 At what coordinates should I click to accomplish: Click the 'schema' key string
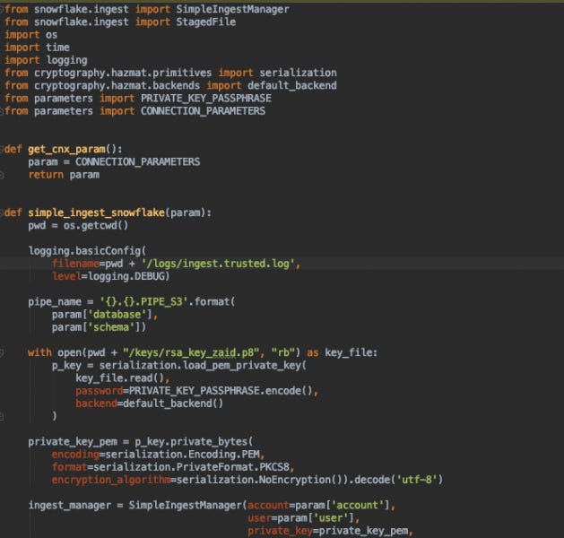(111, 327)
